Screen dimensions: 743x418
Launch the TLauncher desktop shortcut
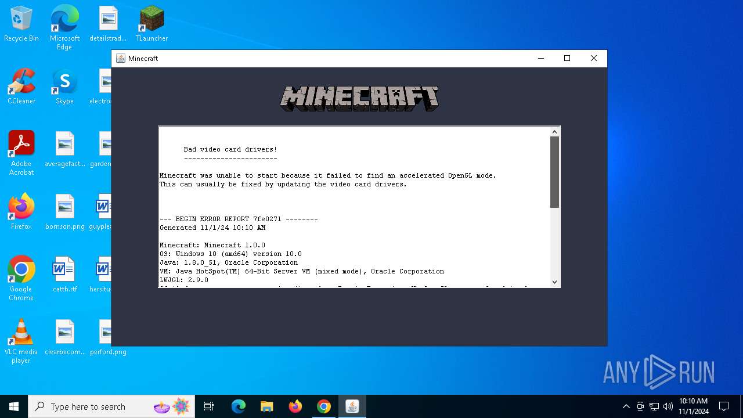pyautogui.click(x=152, y=24)
